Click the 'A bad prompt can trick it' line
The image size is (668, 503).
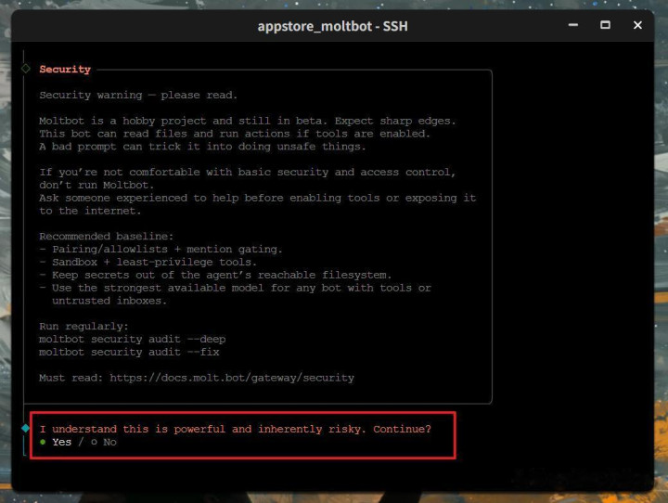click(x=203, y=147)
